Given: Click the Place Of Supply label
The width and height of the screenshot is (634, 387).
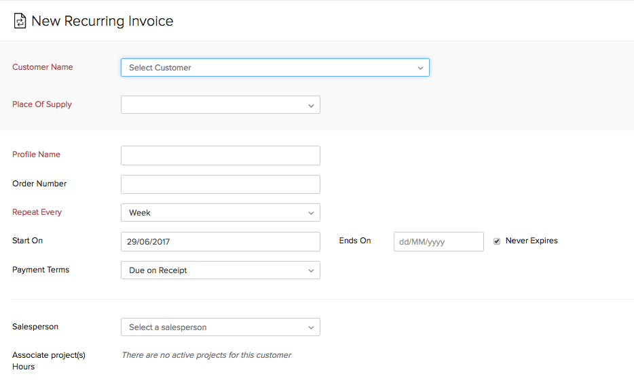Looking at the screenshot, I should [x=42, y=104].
